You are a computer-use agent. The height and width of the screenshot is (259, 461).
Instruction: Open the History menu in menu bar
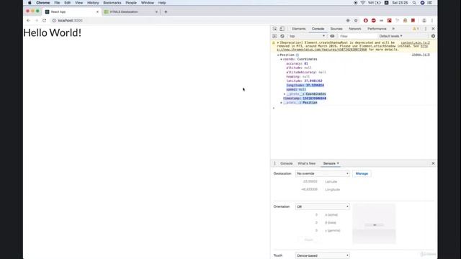click(93, 3)
